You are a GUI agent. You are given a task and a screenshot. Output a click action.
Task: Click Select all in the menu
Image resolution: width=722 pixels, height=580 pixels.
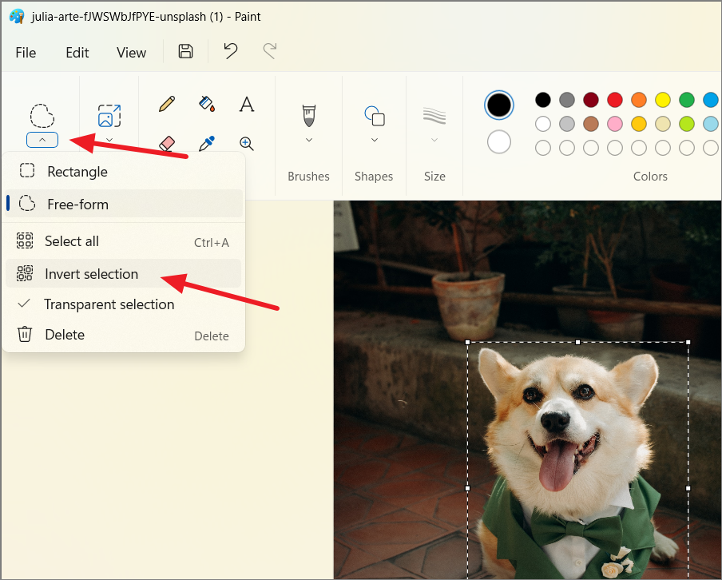click(x=72, y=241)
